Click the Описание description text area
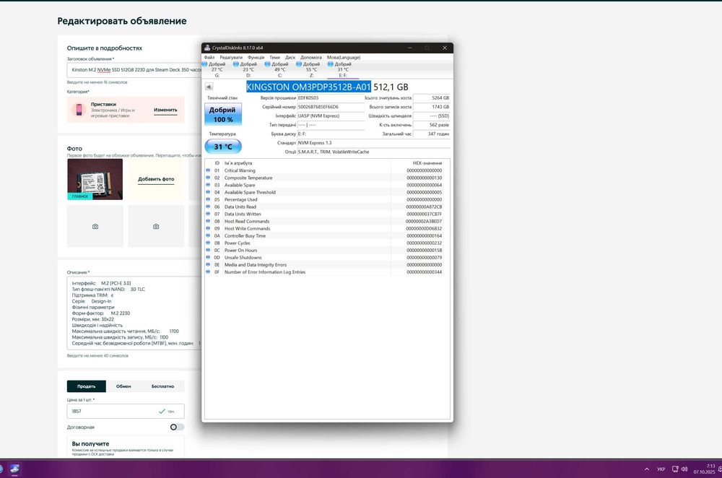Viewport: 722px width, 478px height. [135, 313]
